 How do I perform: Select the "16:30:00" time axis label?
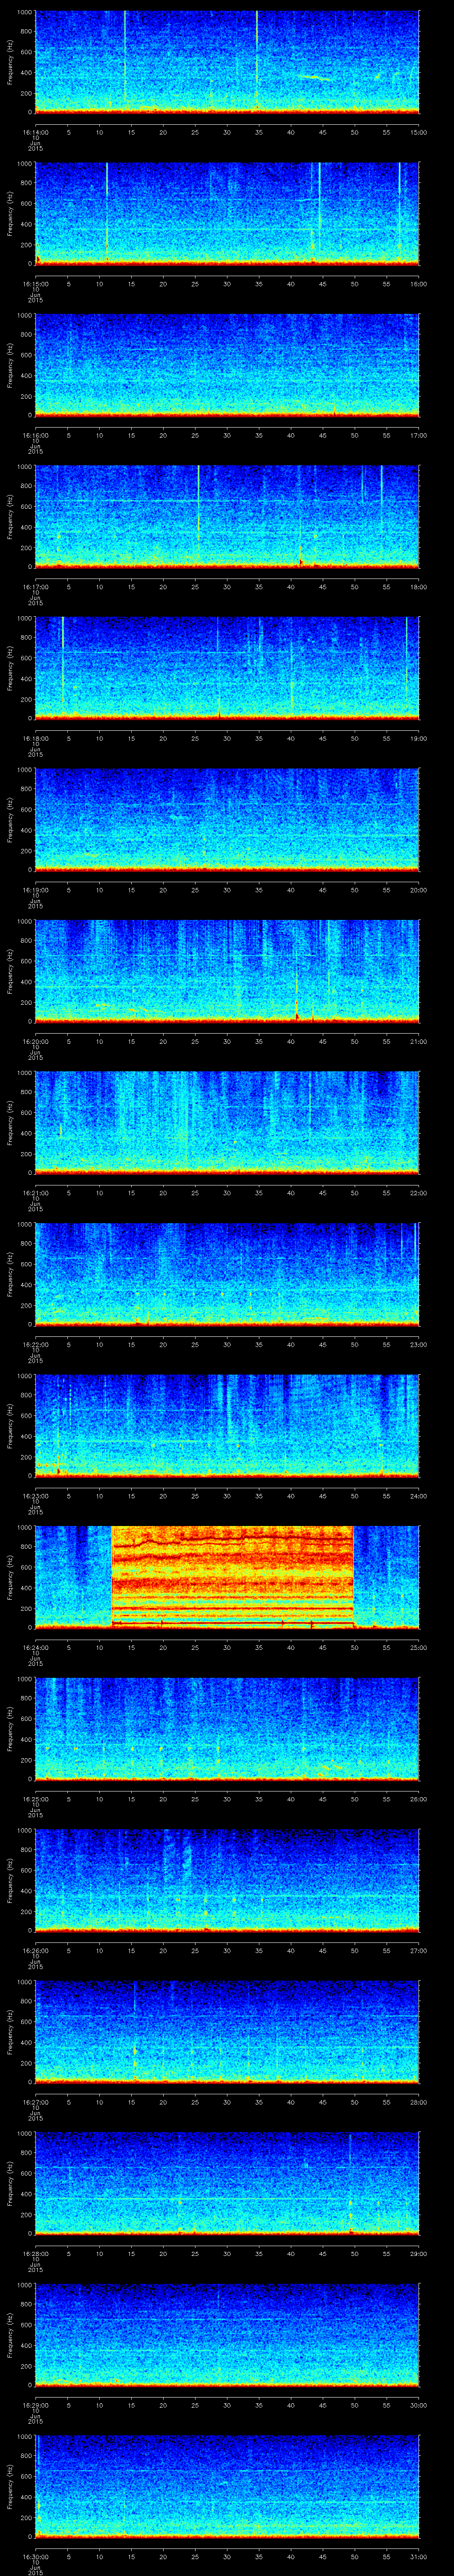tap(36, 2556)
